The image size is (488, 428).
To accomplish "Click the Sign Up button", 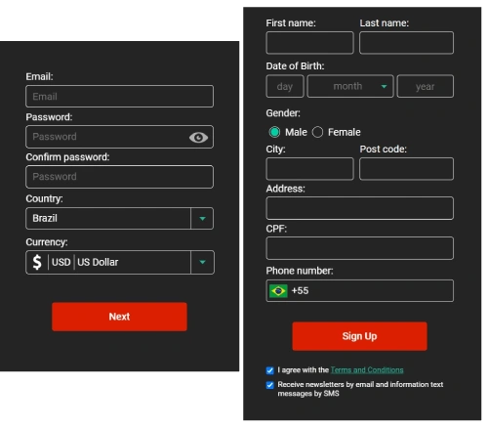I will click(x=359, y=336).
